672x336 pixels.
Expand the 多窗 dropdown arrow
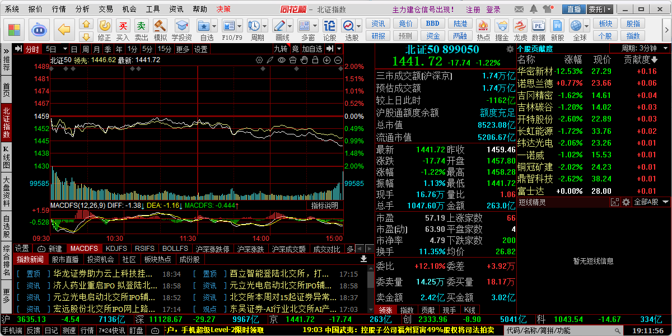[x=315, y=26]
